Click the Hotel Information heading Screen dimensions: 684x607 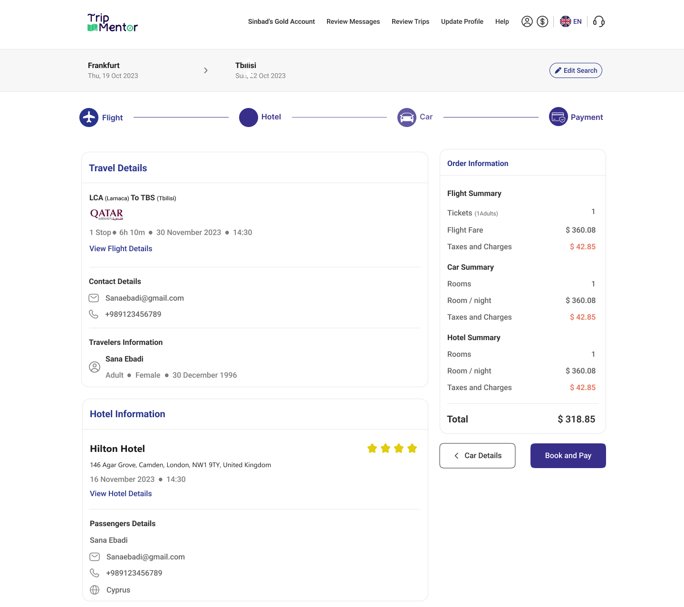pos(127,414)
